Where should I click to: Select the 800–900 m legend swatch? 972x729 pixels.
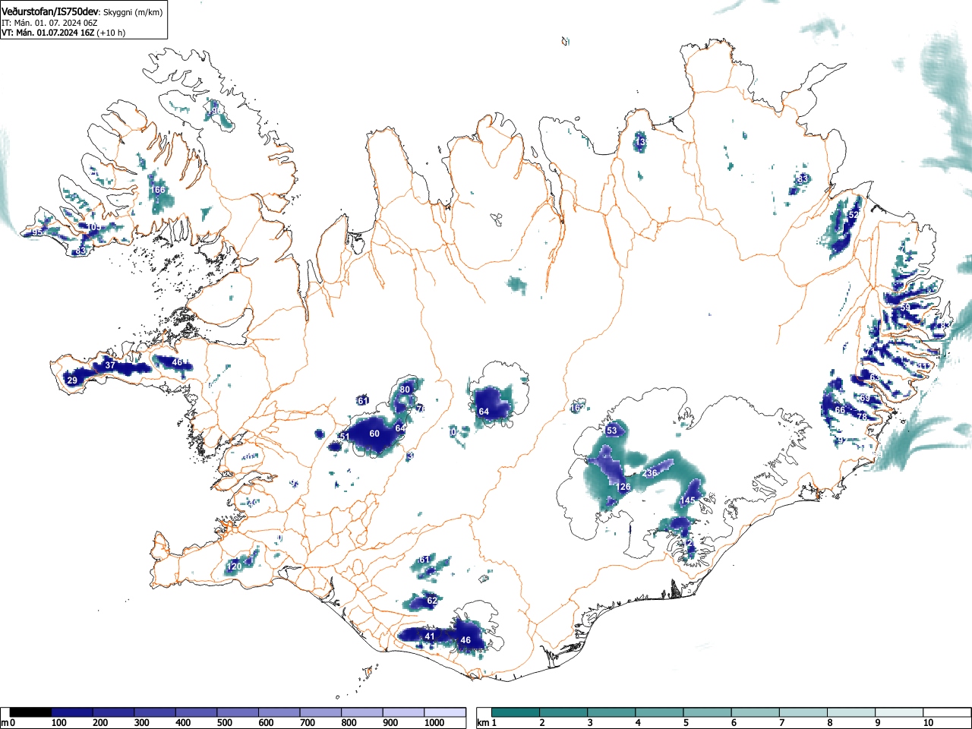(361, 712)
